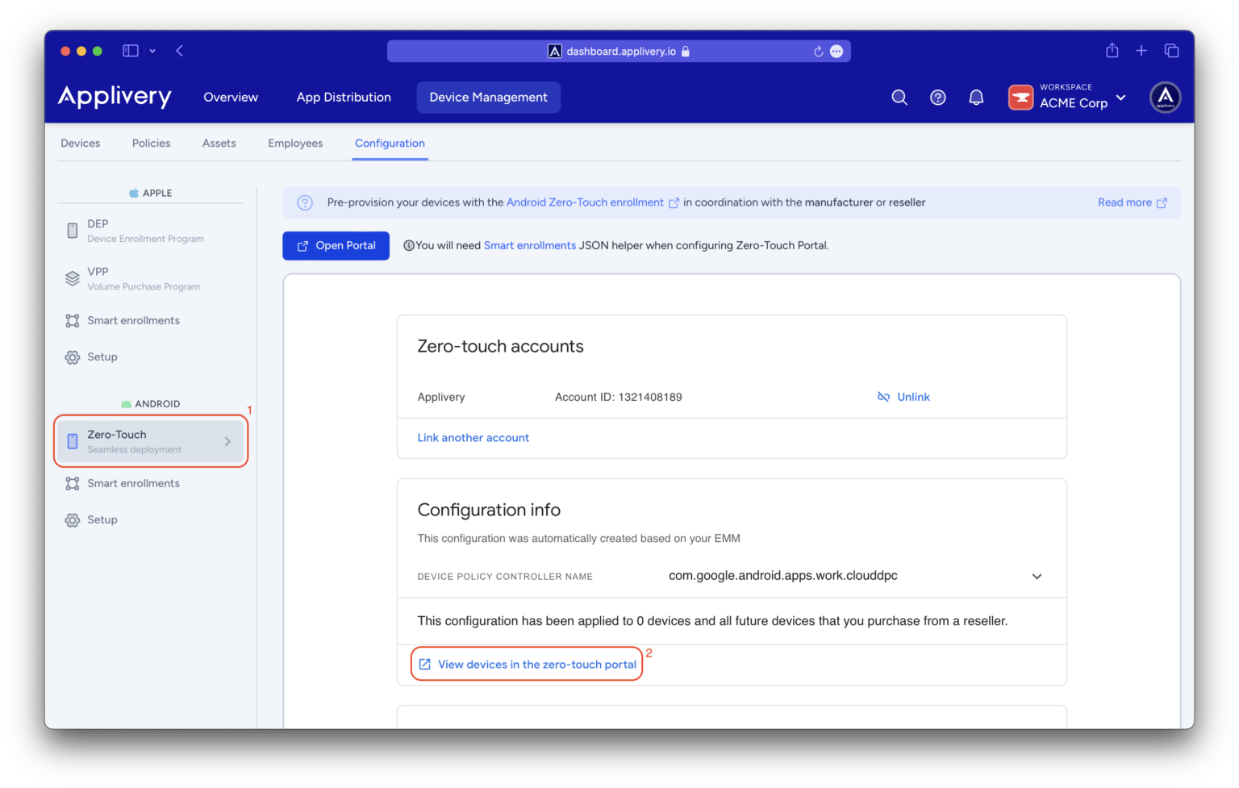Open the search icon in top navigation

click(899, 97)
